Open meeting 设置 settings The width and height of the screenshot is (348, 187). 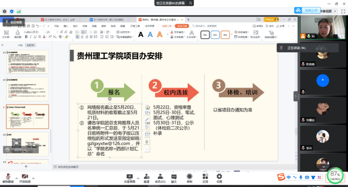(219, 176)
